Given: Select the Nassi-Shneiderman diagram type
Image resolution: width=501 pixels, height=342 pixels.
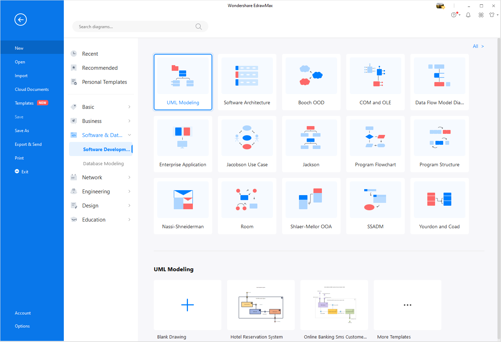Looking at the screenshot, I should pyautogui.click(x=183, y=206).
